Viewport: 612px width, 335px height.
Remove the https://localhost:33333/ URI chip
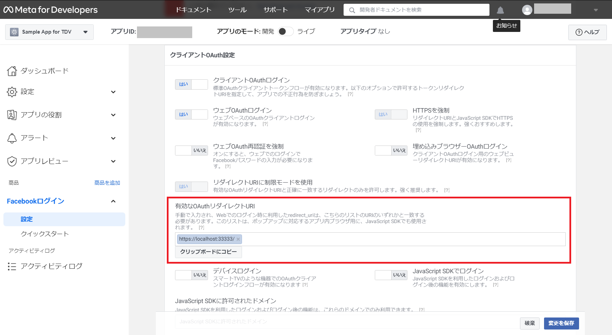238,239
